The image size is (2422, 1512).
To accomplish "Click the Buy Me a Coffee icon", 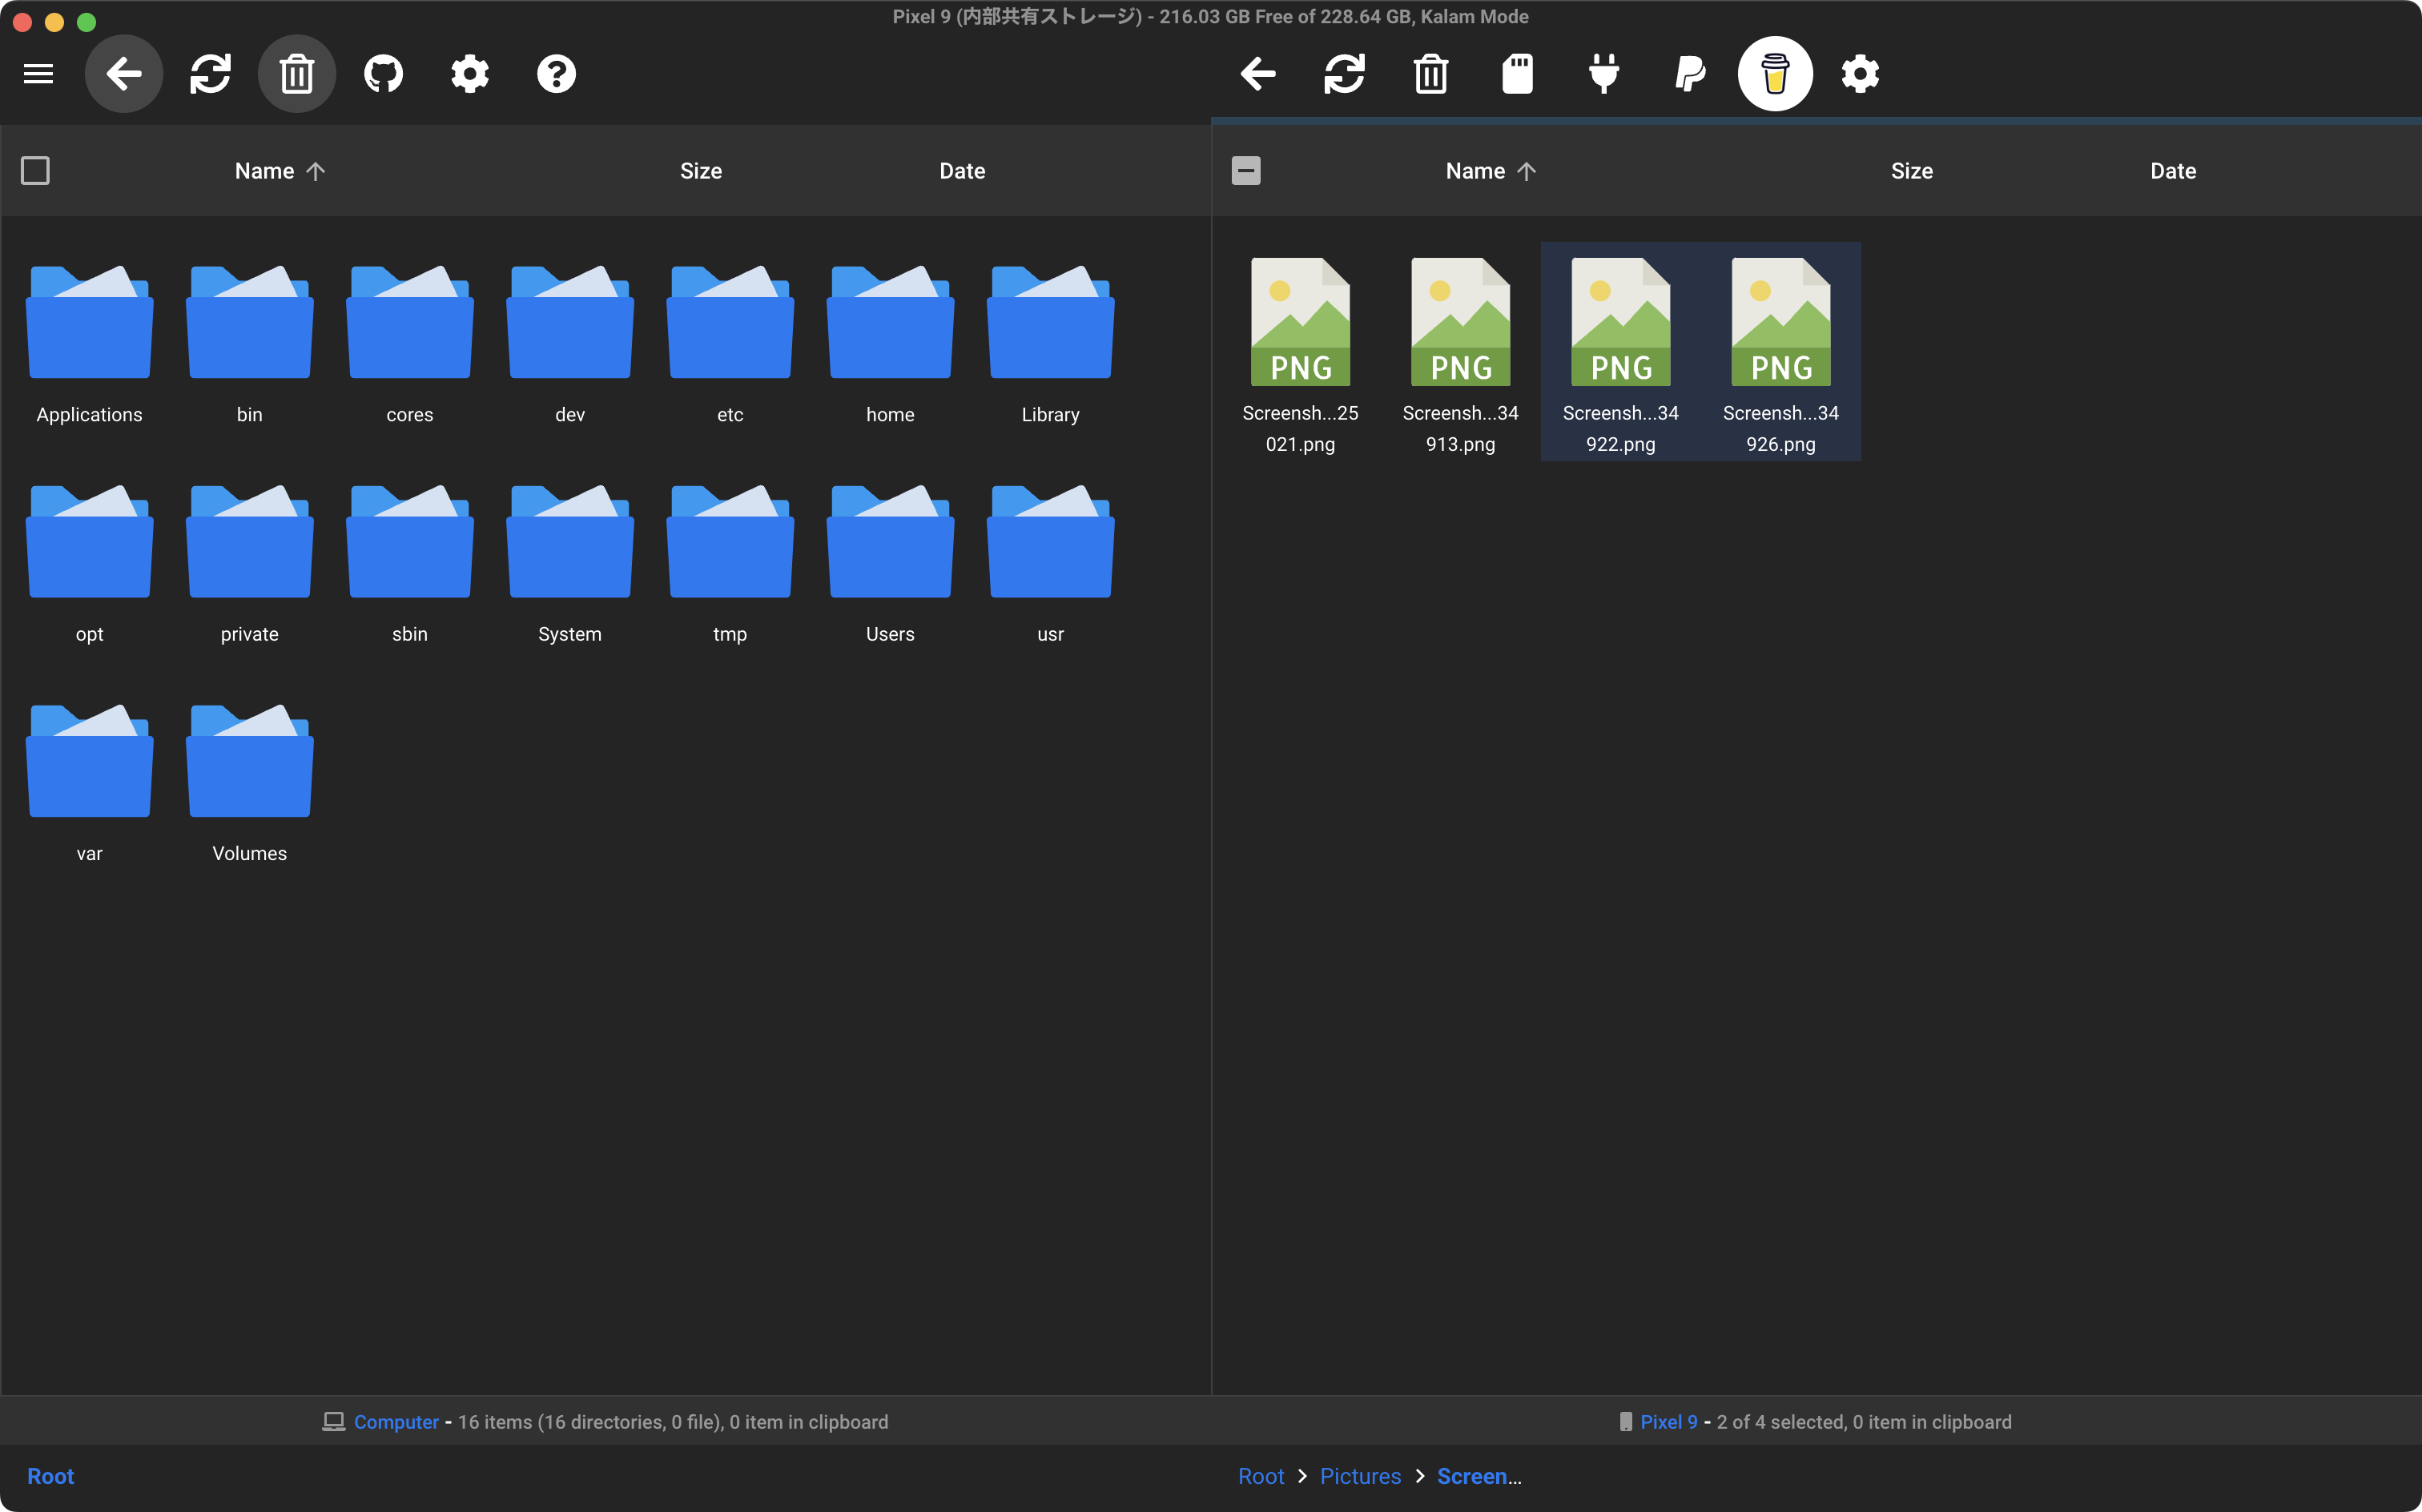I will [1774, 73].
